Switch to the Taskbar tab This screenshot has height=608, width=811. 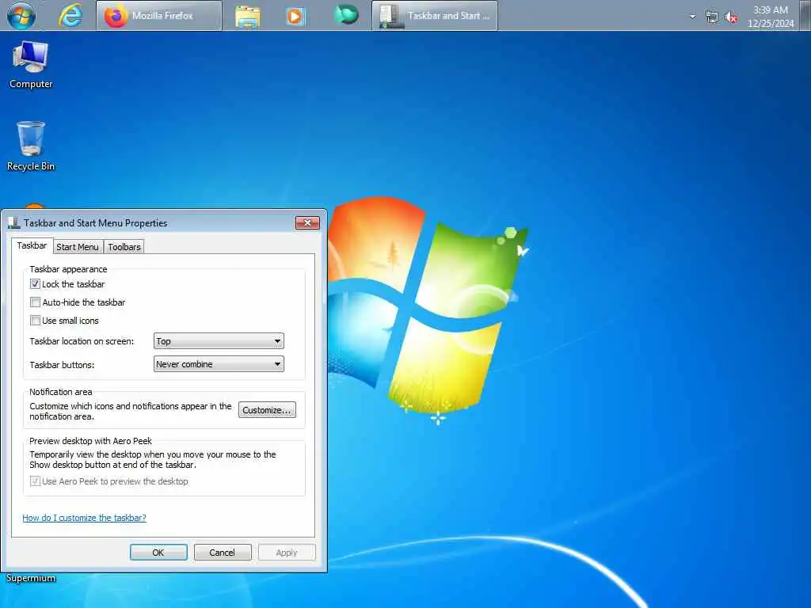(32, 245)
